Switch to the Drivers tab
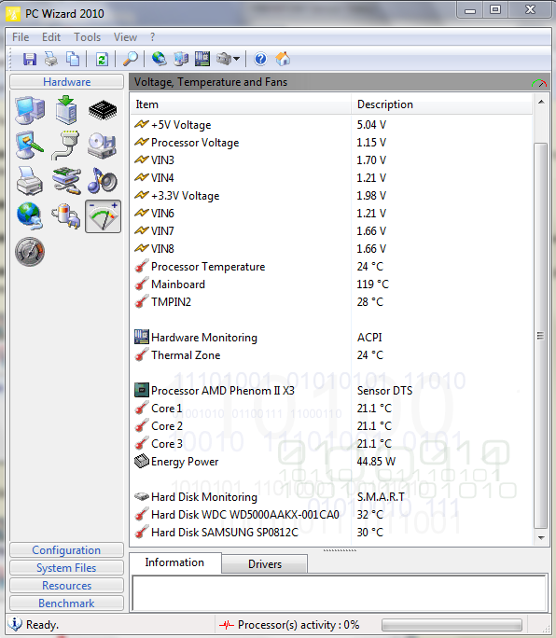Image resolution: width=556 pixels, height=638 pixels. [x=265, y=564]
